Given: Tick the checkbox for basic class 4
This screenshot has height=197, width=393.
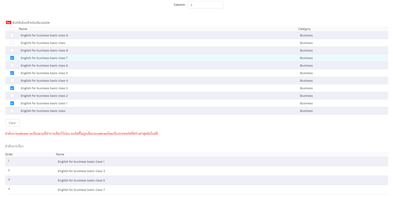Looking at the screenshot, I should coord(12,81).
